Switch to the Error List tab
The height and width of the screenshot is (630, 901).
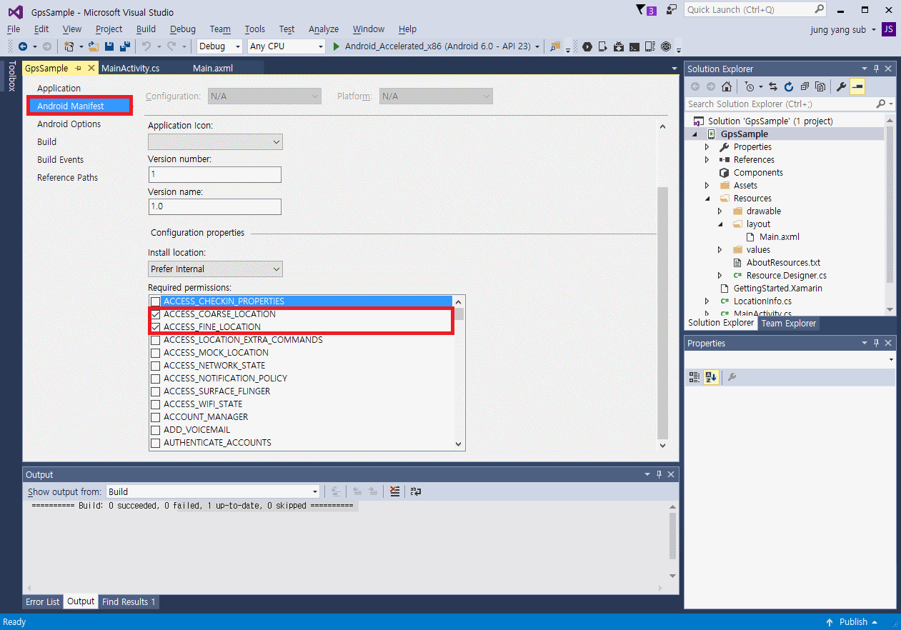pyautogui.click(x=43, y=602)
